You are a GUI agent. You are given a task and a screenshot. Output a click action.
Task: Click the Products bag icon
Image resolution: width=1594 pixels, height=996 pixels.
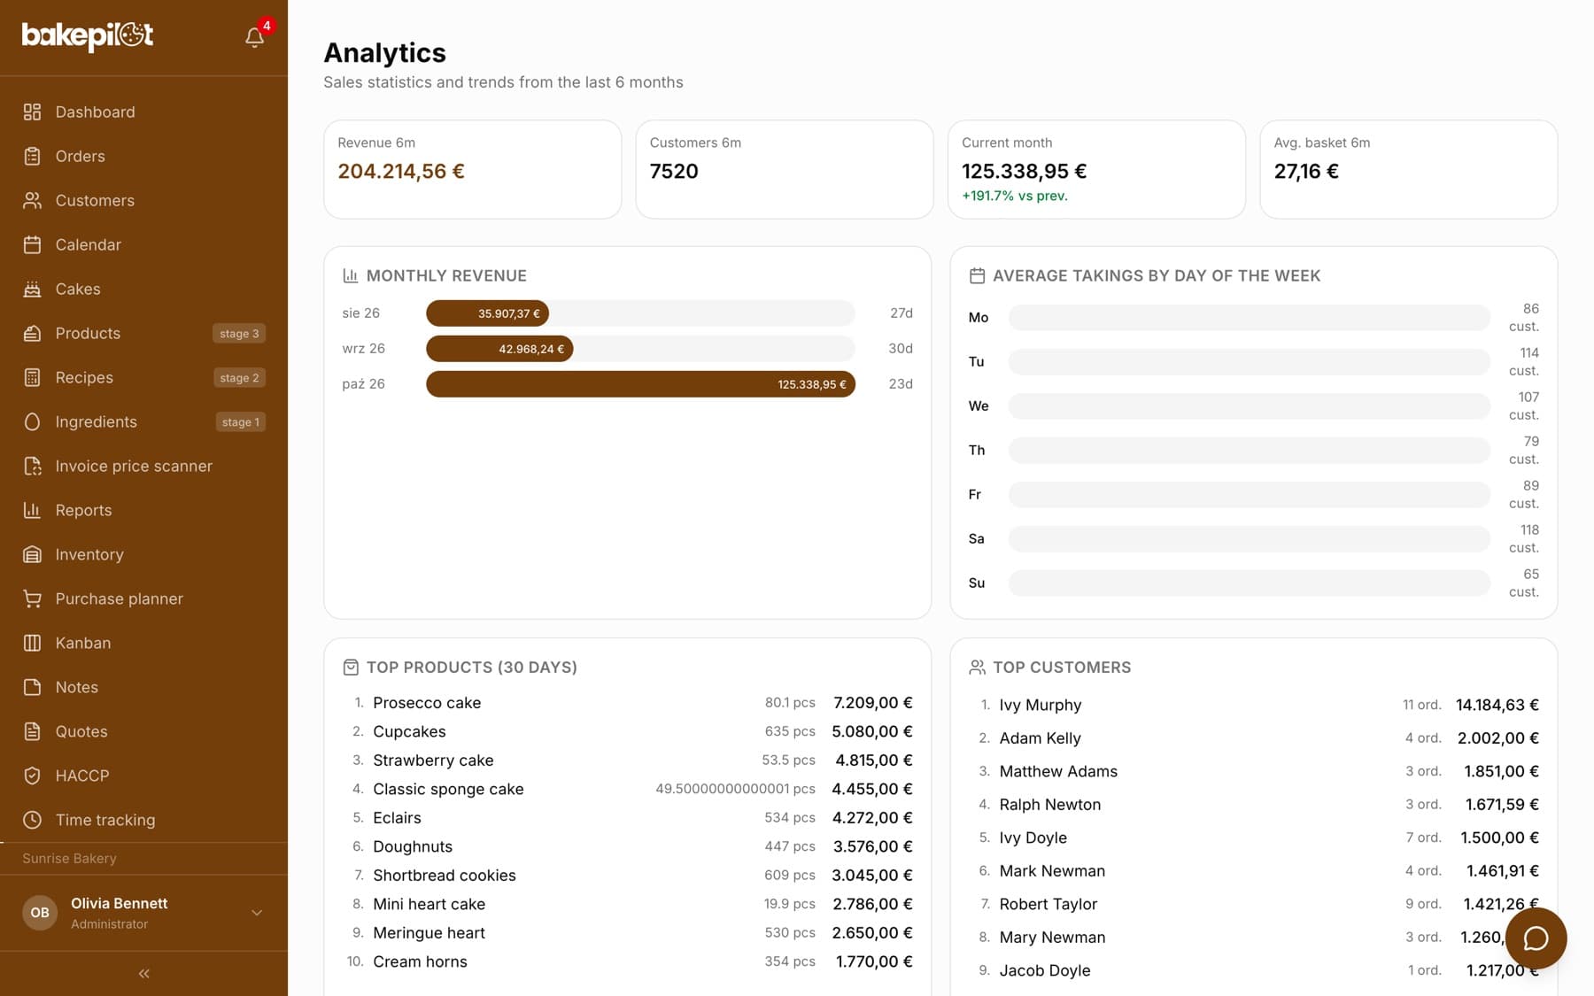coord(33,333)
